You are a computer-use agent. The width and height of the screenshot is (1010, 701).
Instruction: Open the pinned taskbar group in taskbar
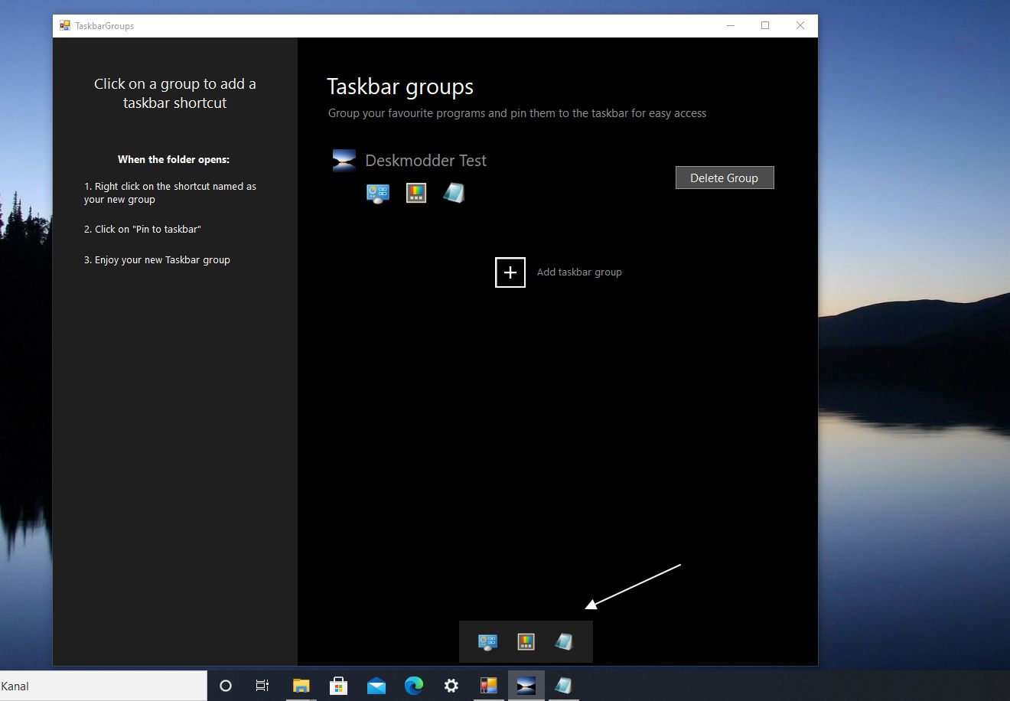click(x=526, y=686)
